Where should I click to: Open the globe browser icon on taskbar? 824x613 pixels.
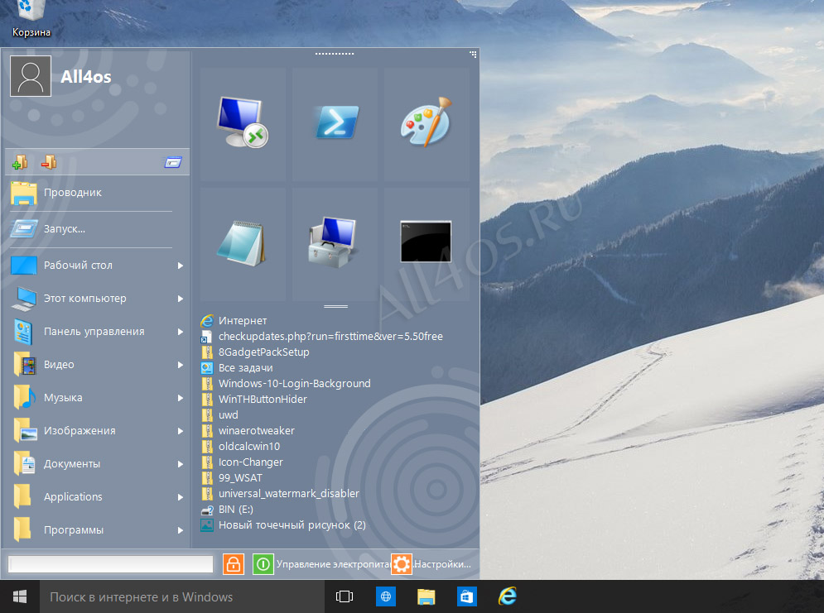coord(386,596)
